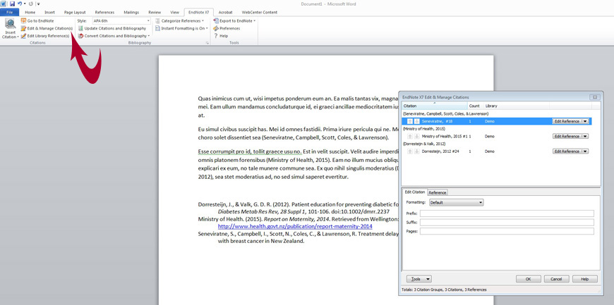Click the Export to EndNote command
614x305 pixels.
point(234,20)
